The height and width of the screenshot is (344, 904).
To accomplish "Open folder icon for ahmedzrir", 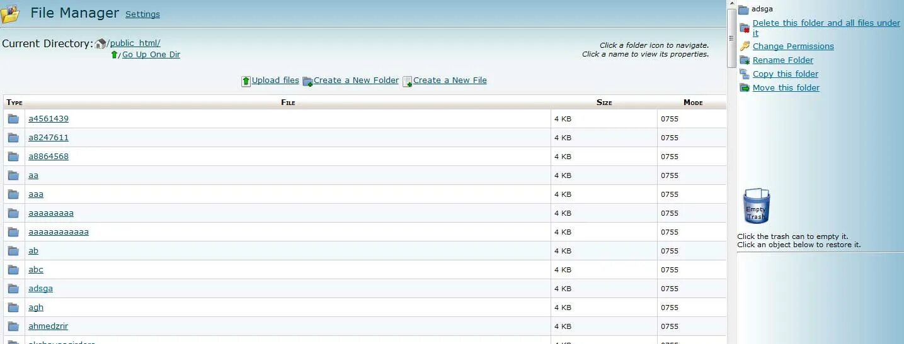I will pyautogui.click(x=13, y=326).
